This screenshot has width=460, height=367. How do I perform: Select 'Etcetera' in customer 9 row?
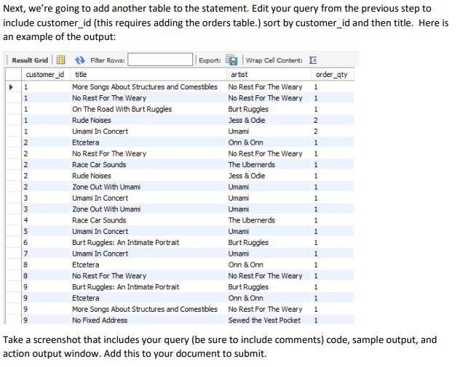click(x=86, y=298)
